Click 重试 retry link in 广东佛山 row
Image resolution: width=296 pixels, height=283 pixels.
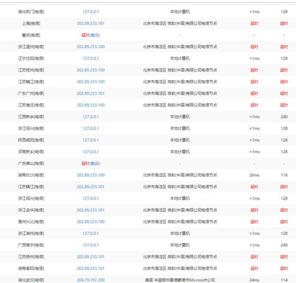(94, 164)
